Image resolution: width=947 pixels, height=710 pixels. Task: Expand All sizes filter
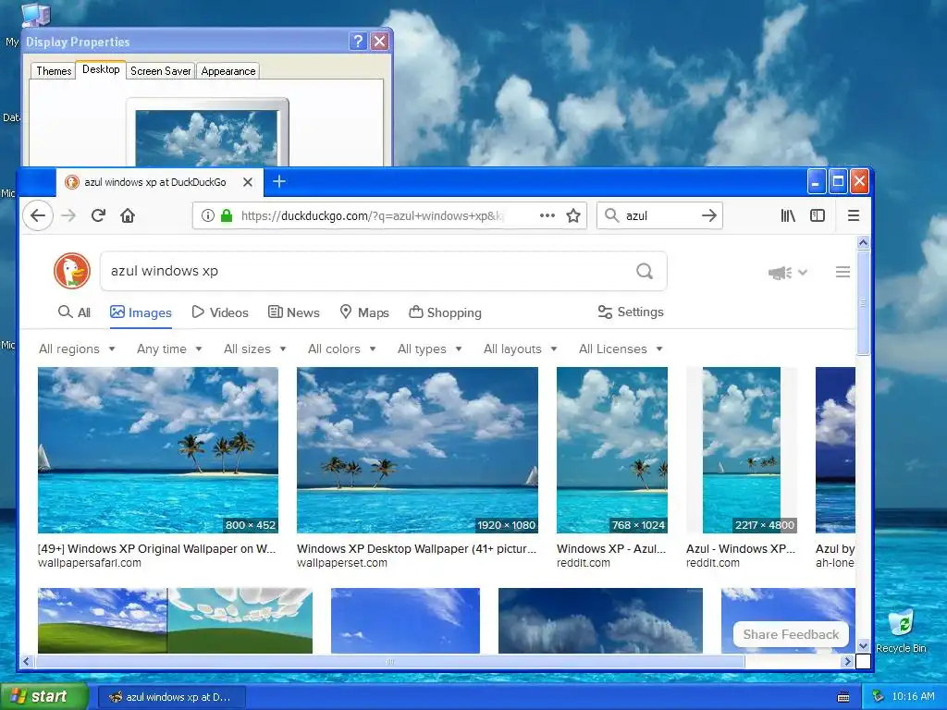[x=255, y=349]
